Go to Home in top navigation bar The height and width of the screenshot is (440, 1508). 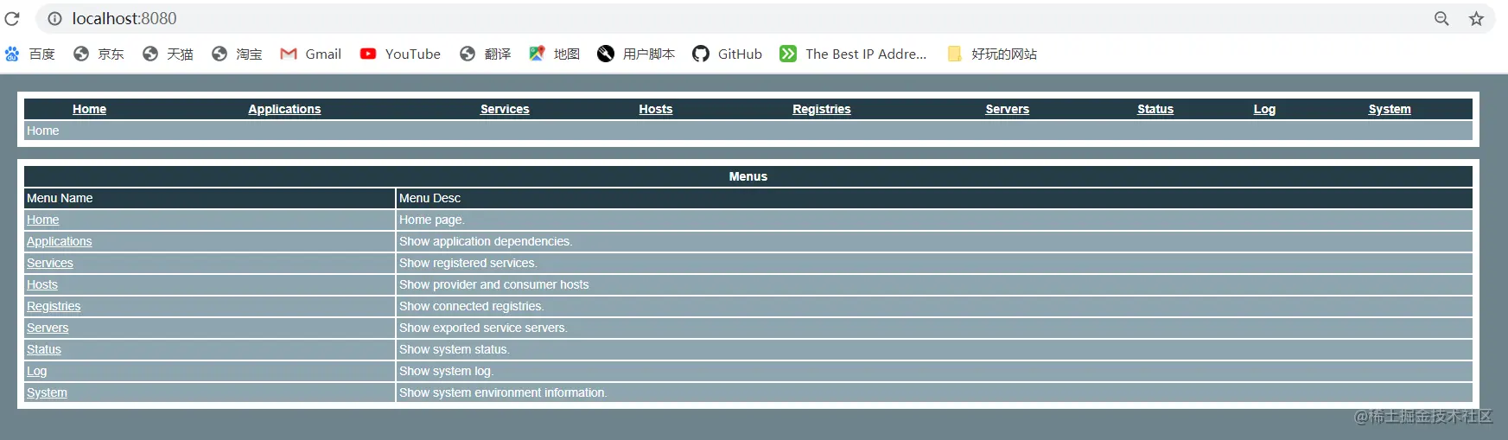pos(89,109)
